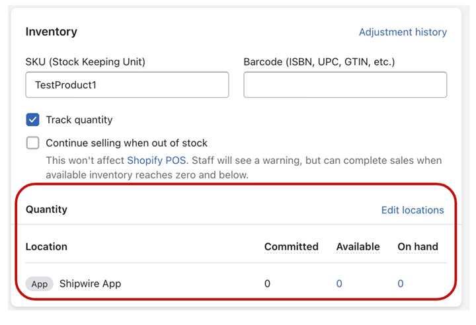The width and height of the screenshot is (476, 325).
Task: Click Edit locations link
Action: 413,210
